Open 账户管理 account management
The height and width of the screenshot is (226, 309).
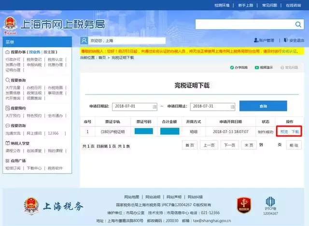coord(264,40)
